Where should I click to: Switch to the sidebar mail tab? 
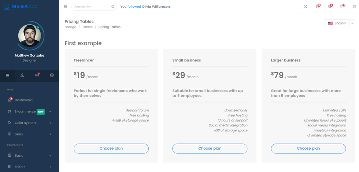pos(37,75)
